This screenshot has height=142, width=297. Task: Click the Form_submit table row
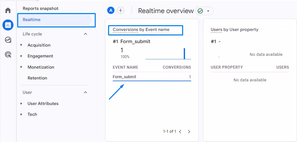point(152,77)
